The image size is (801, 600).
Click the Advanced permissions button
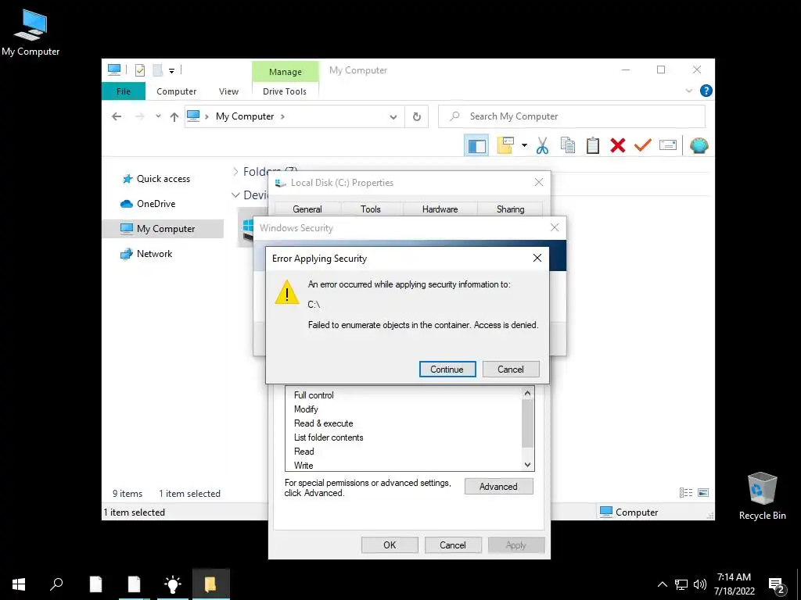(498, 486)
